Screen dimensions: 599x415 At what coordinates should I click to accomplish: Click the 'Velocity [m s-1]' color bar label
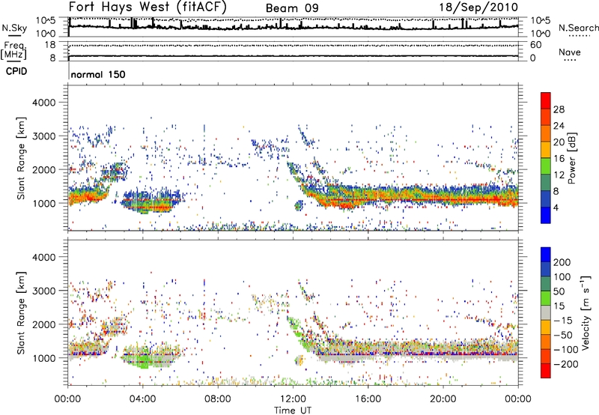tap(585, 312)
